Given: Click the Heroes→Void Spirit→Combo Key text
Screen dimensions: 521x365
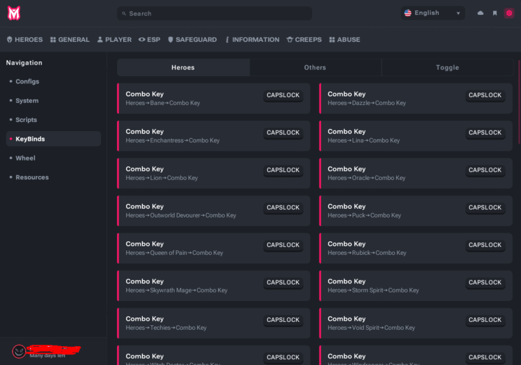Looking at the screenshot, I should tap(371, 328).
